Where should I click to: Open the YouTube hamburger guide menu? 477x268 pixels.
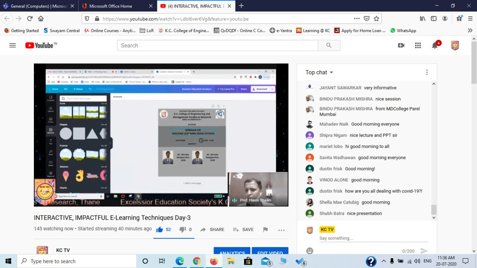pyautogui.click(x=12, y=45)
